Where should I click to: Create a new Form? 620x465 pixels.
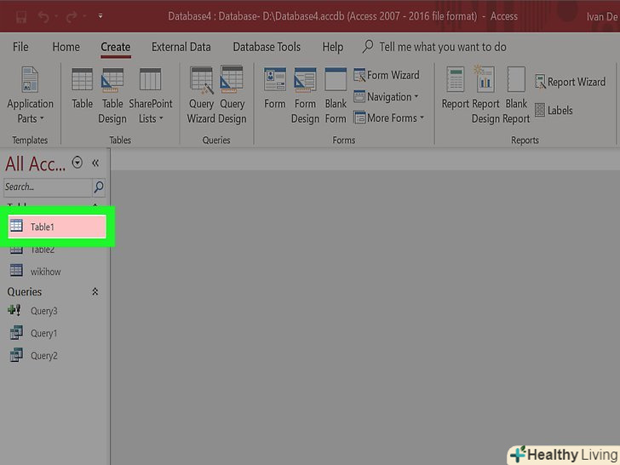pyautogui.click(x=275, y=89)
